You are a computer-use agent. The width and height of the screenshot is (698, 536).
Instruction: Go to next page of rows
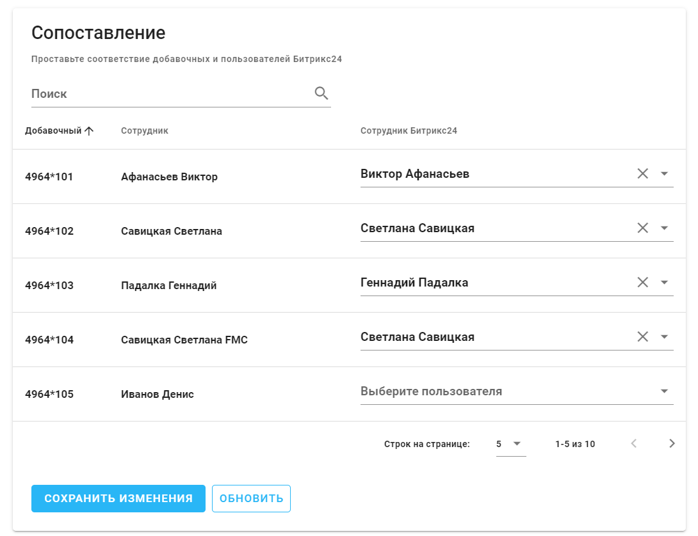[x=672, y=443]
